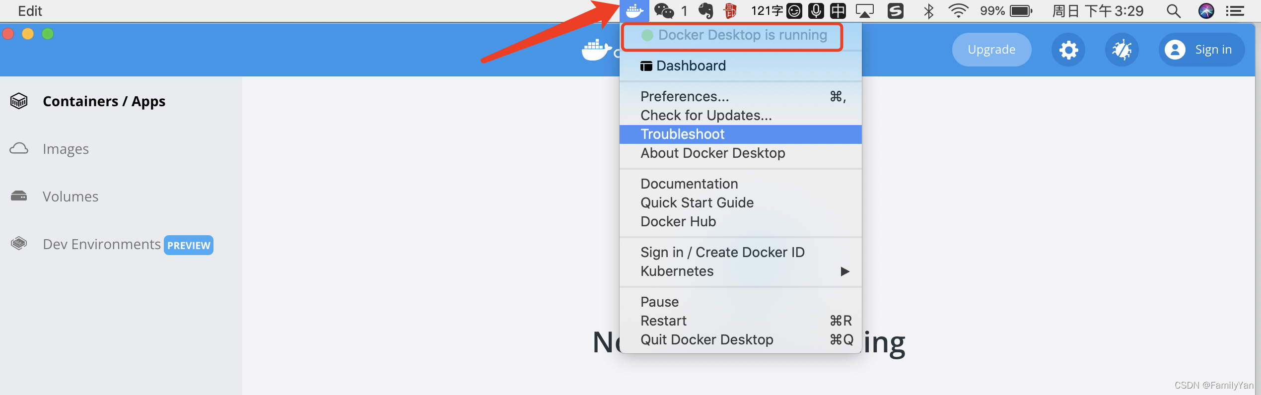This screenshot has width=1261, height=395.
Task: Open Docker settings gear icon
Action: coord(1068,50)
